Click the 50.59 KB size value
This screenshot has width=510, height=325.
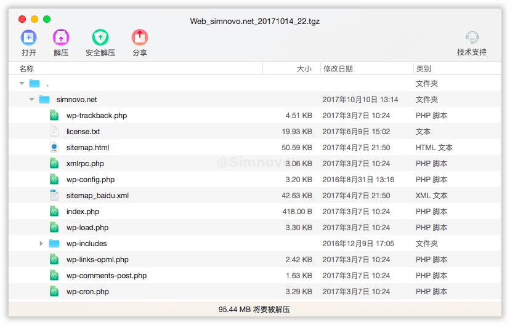coord(297,147)
